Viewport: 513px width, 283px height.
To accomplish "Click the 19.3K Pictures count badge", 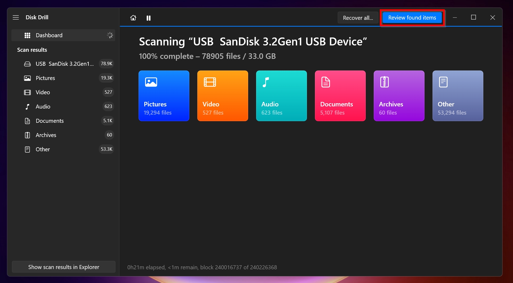I will [106, 78].
